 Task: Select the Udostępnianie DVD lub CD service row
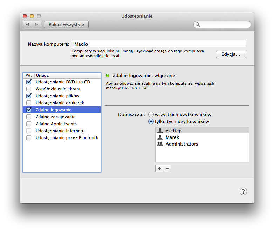(62, 82)
